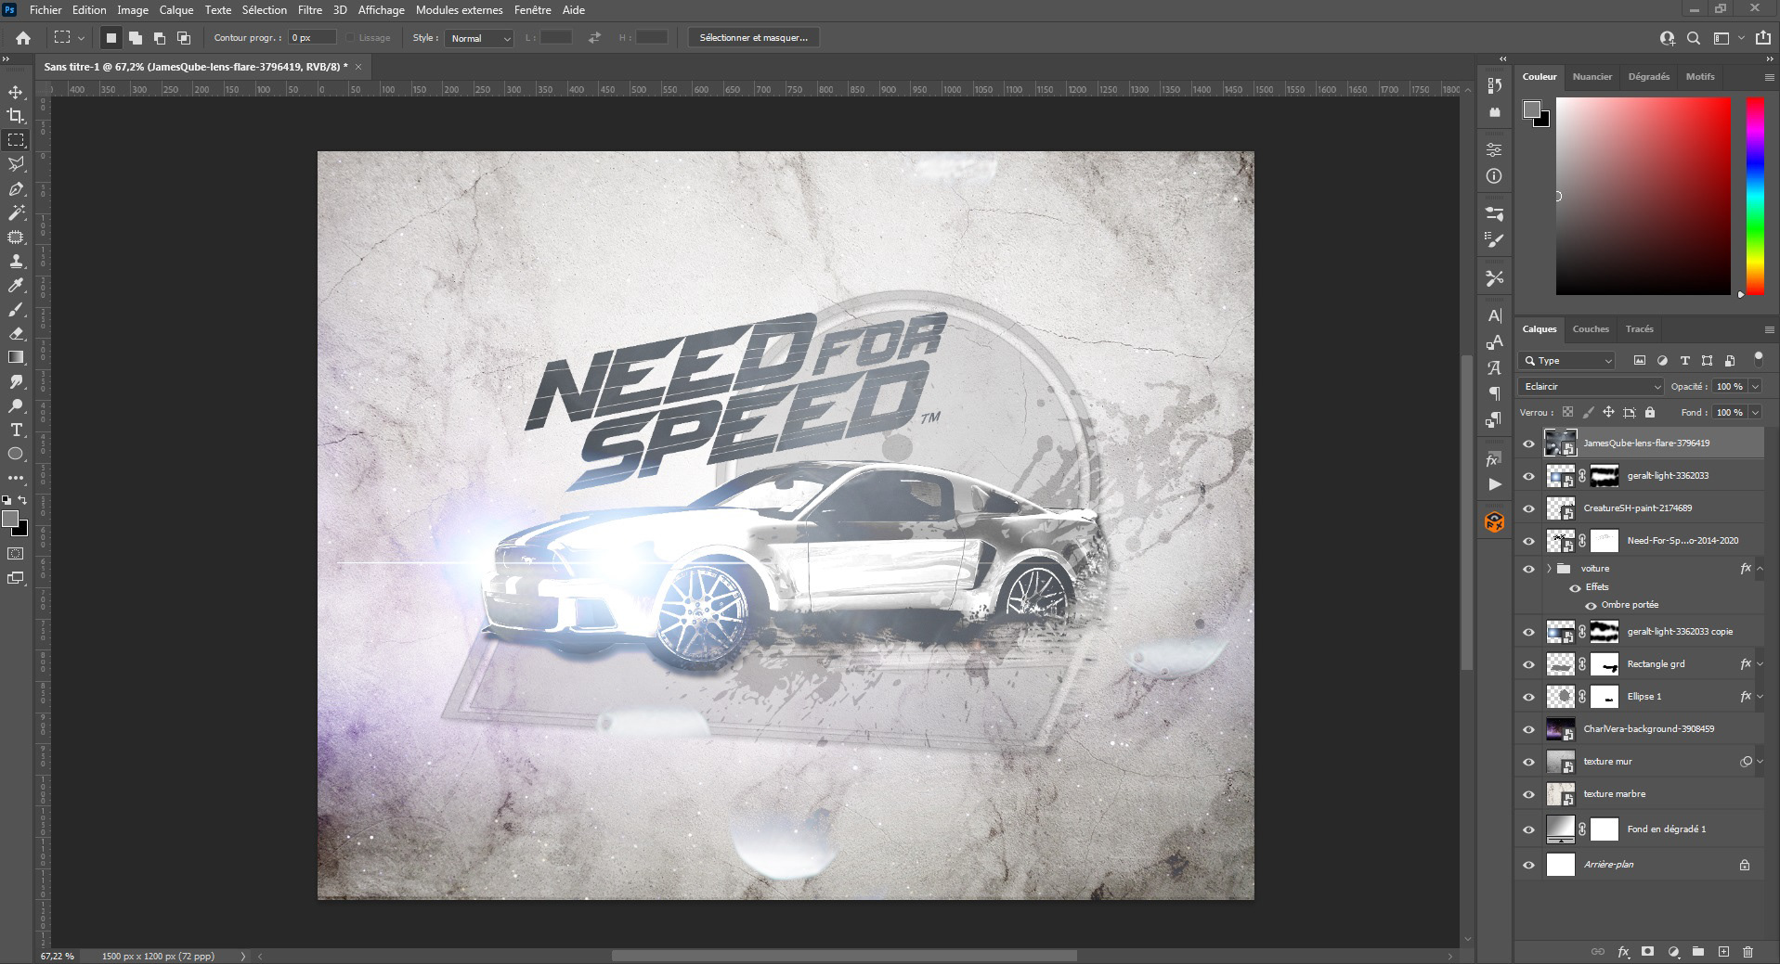Select the Clone Stamp tool
1780x964 pixels.
tap(16, 261)
